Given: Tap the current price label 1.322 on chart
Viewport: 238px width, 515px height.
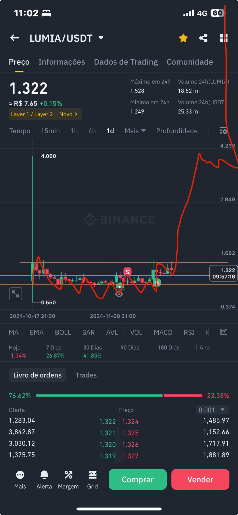Looking at the screenshot, I should pyautogui.click(x=224, y=273).
